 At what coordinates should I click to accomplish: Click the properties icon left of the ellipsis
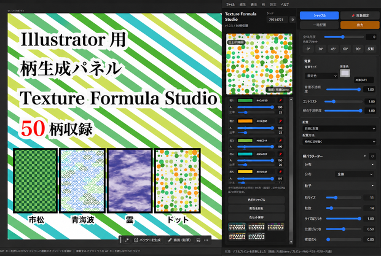point(198,240)
